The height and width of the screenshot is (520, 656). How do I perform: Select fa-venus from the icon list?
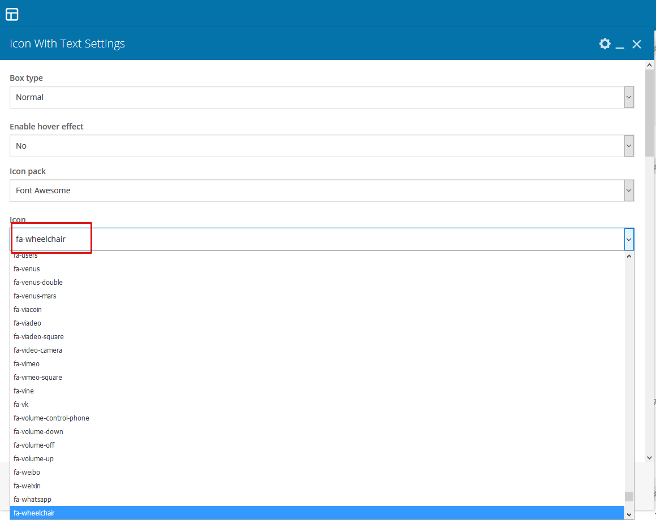[x=27, y=269]
